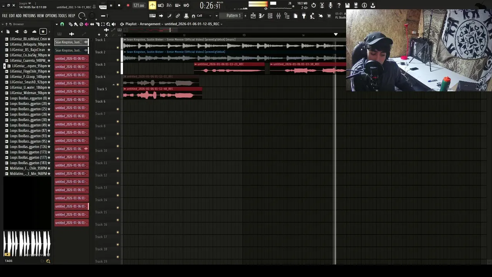492x277 pixels.
Task: Open the FILE menu
Action: (x=5, y=16)
